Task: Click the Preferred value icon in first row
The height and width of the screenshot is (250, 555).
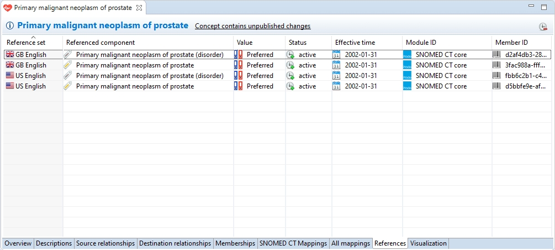Action: coord(239,55)
